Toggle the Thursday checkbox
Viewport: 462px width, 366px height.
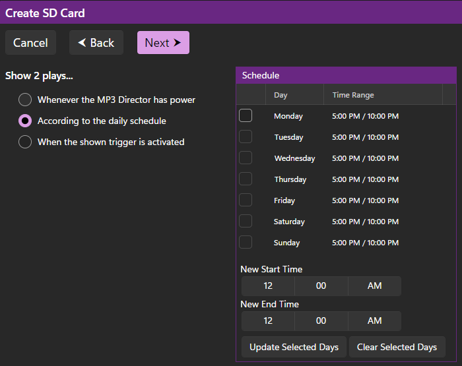click(246, 179)
